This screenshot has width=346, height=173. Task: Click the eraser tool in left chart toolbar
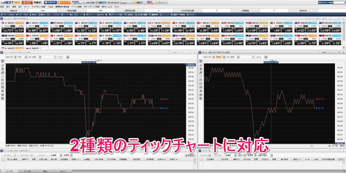click(3, 69)
